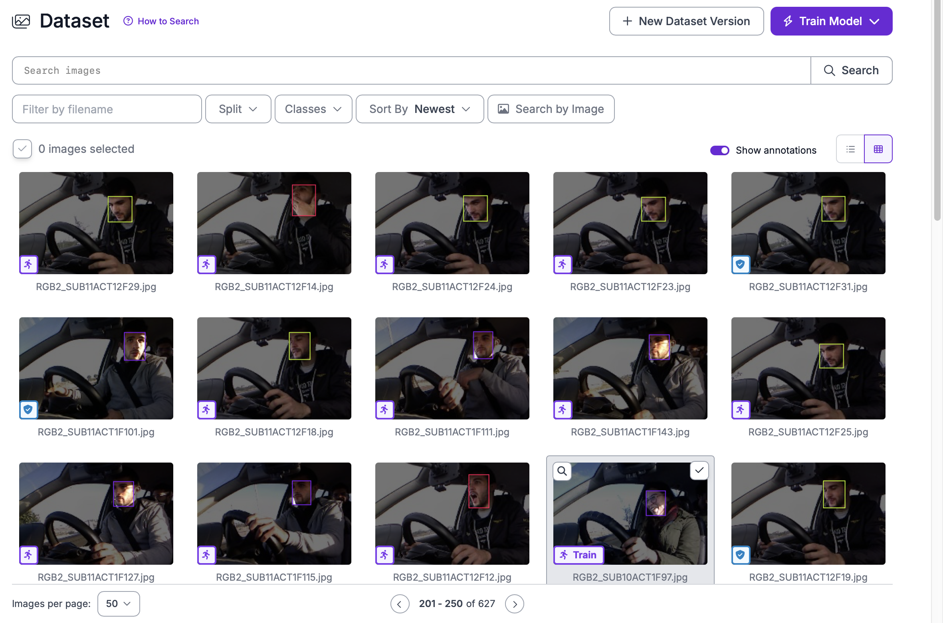
Task: Deselect RGB2_SUB10ACT1F97 via its checkmark
Action: pyautogui.click(x=699, y=471)
